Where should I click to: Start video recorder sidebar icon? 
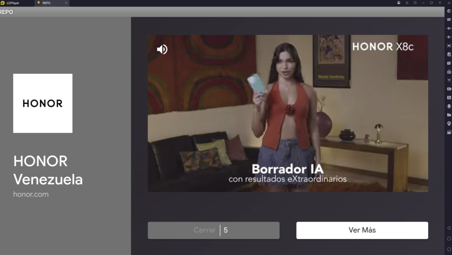(449, 89)
